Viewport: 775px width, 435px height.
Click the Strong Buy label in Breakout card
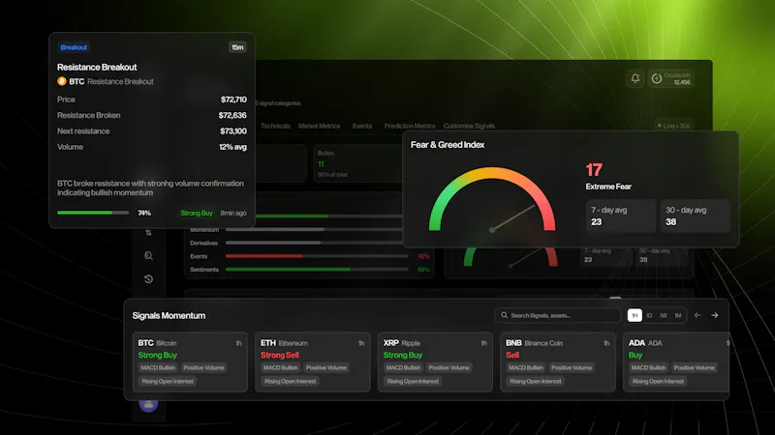click(x=197, y=213)
